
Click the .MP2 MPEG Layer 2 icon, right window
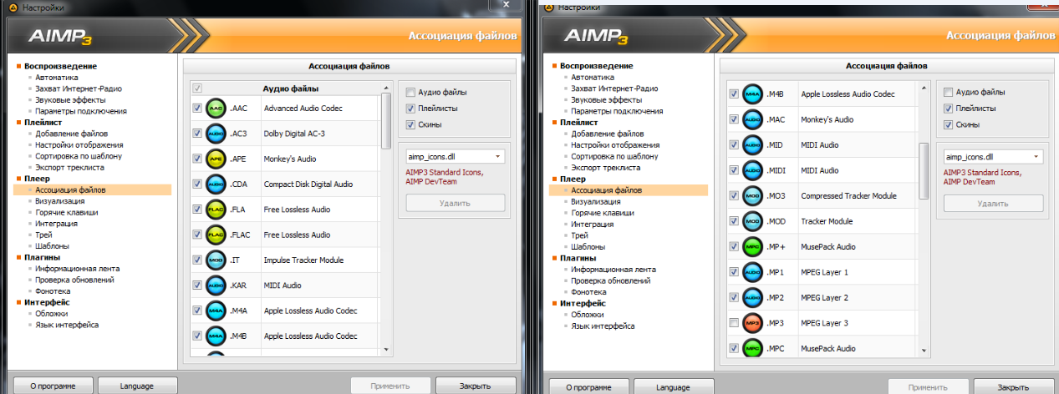click(x=753, y=297)
